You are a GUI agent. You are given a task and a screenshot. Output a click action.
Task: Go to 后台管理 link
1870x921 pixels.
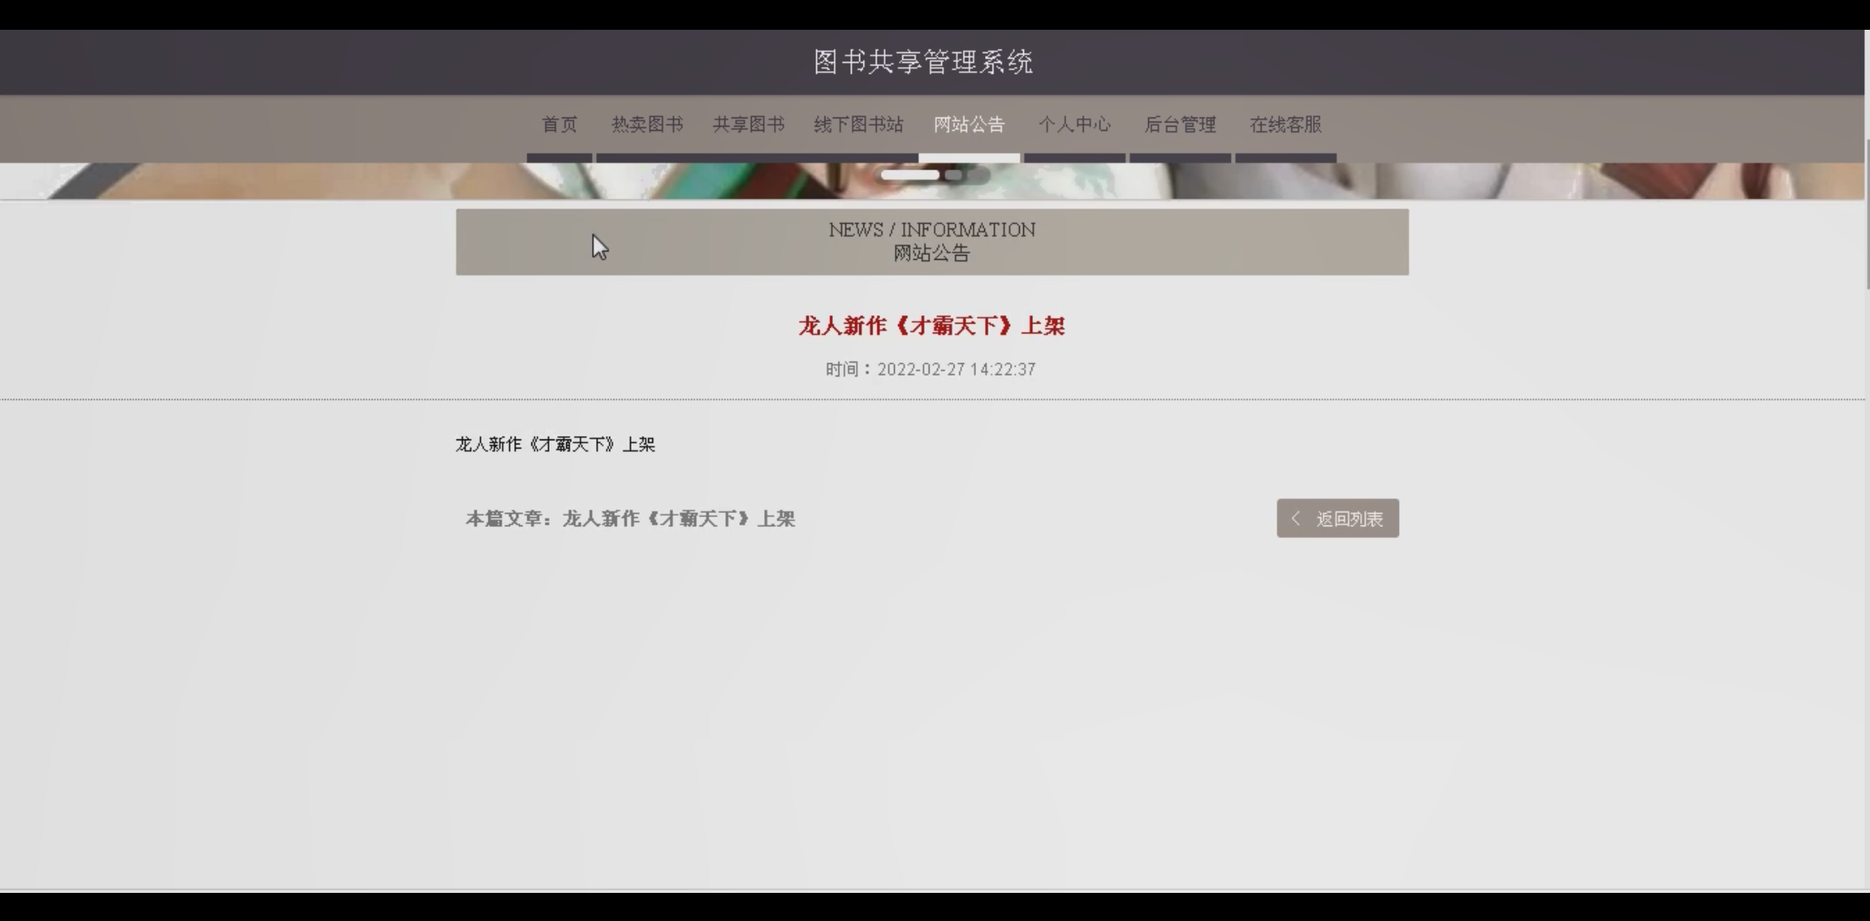point(1180,125)
